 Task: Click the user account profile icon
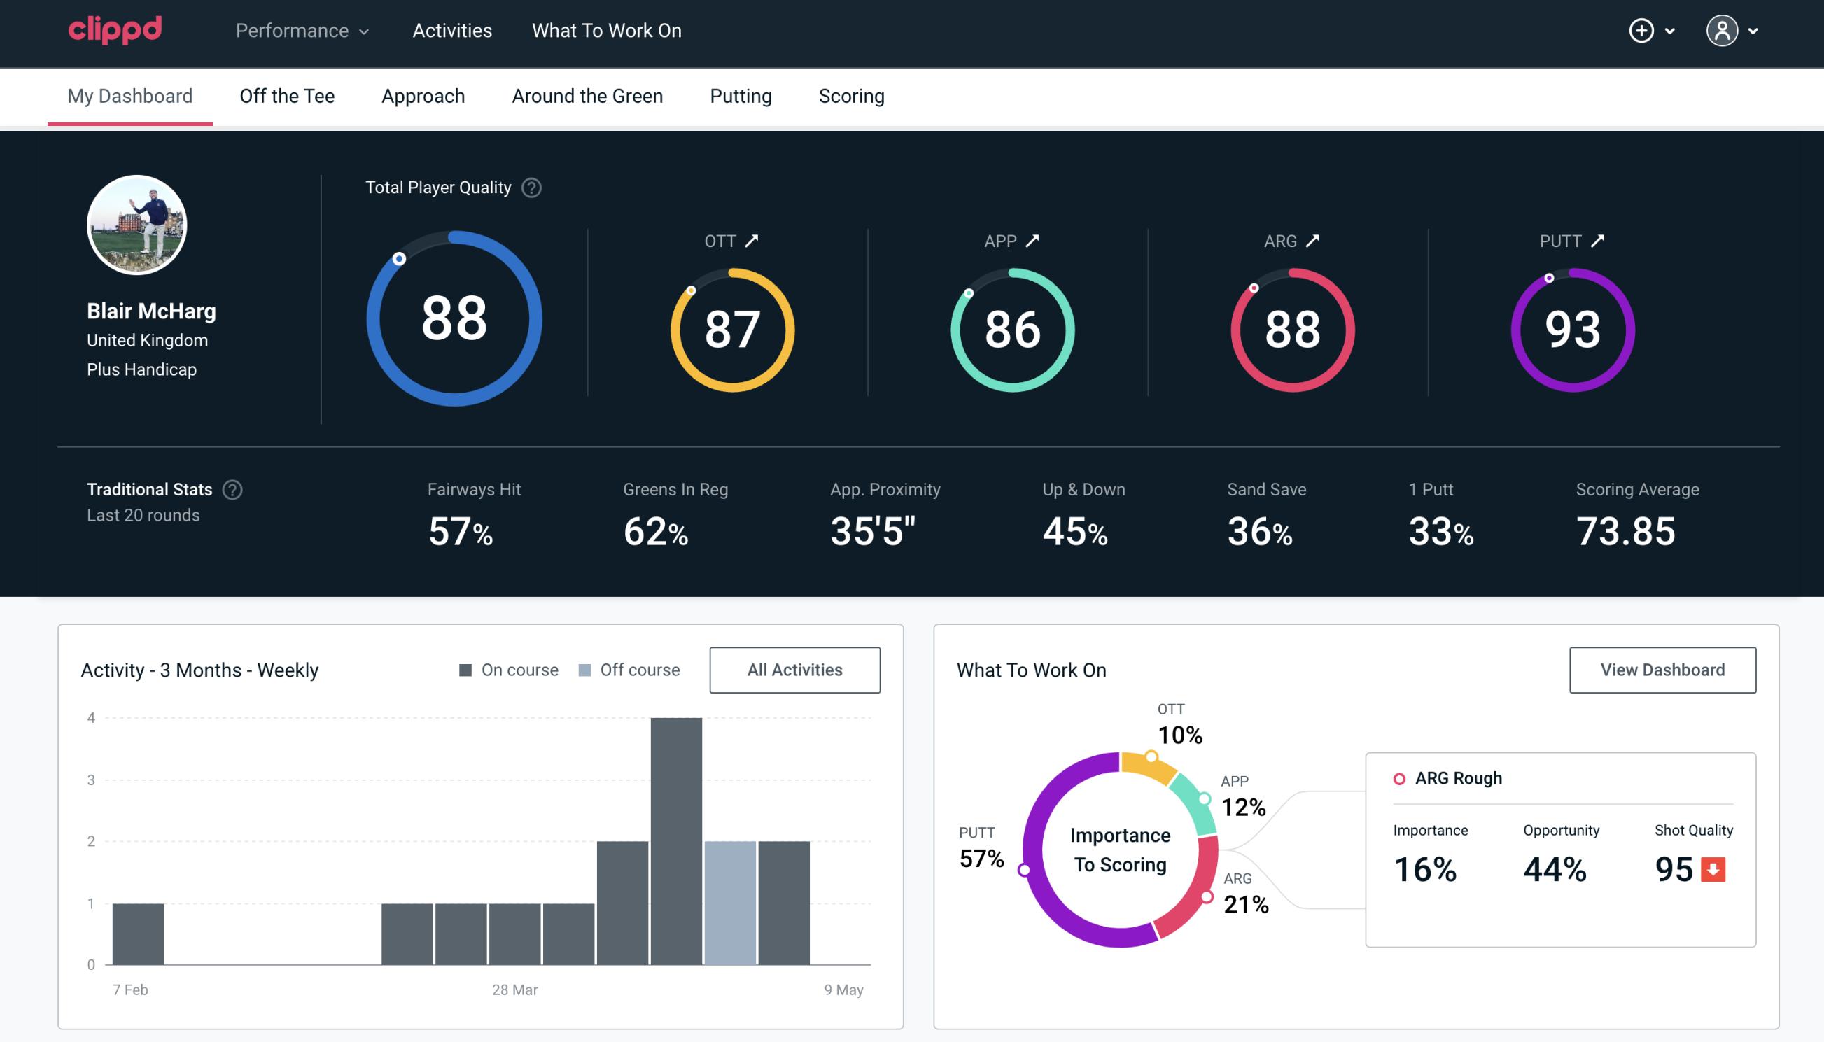pos(1723,30)
